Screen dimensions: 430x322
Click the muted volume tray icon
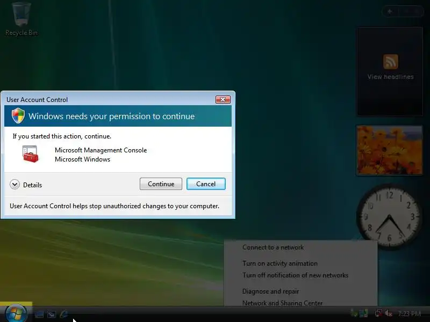tap(389, 313)
